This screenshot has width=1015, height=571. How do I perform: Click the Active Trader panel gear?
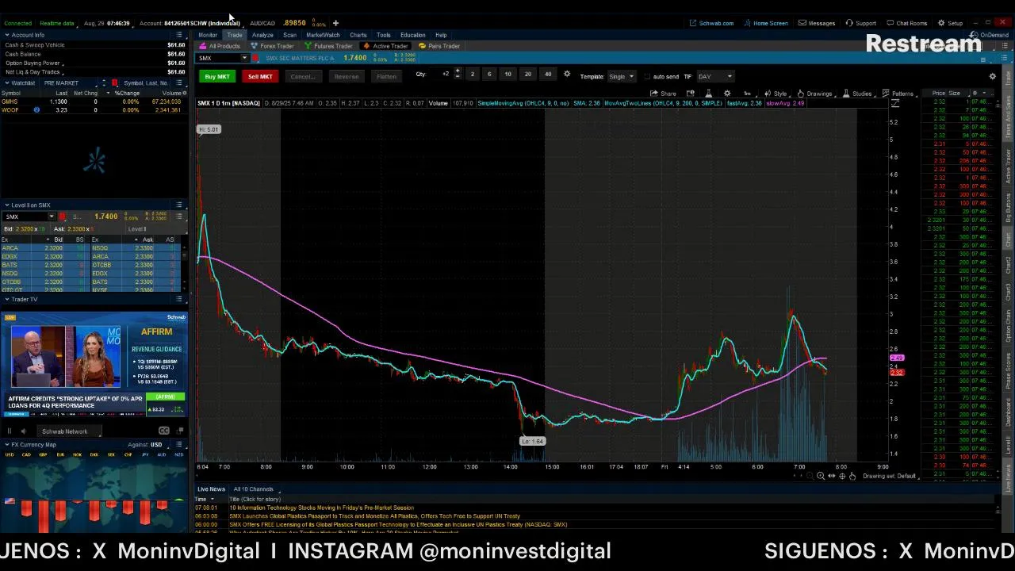[x=992, y=76]
